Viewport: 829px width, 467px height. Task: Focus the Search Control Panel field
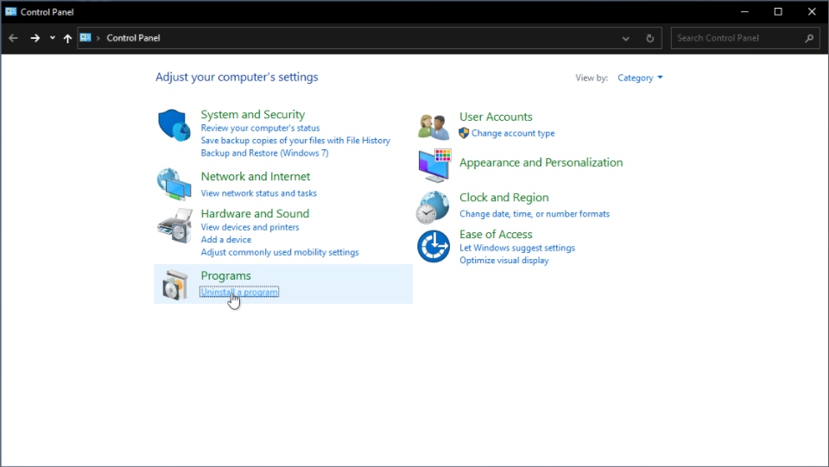745,38
